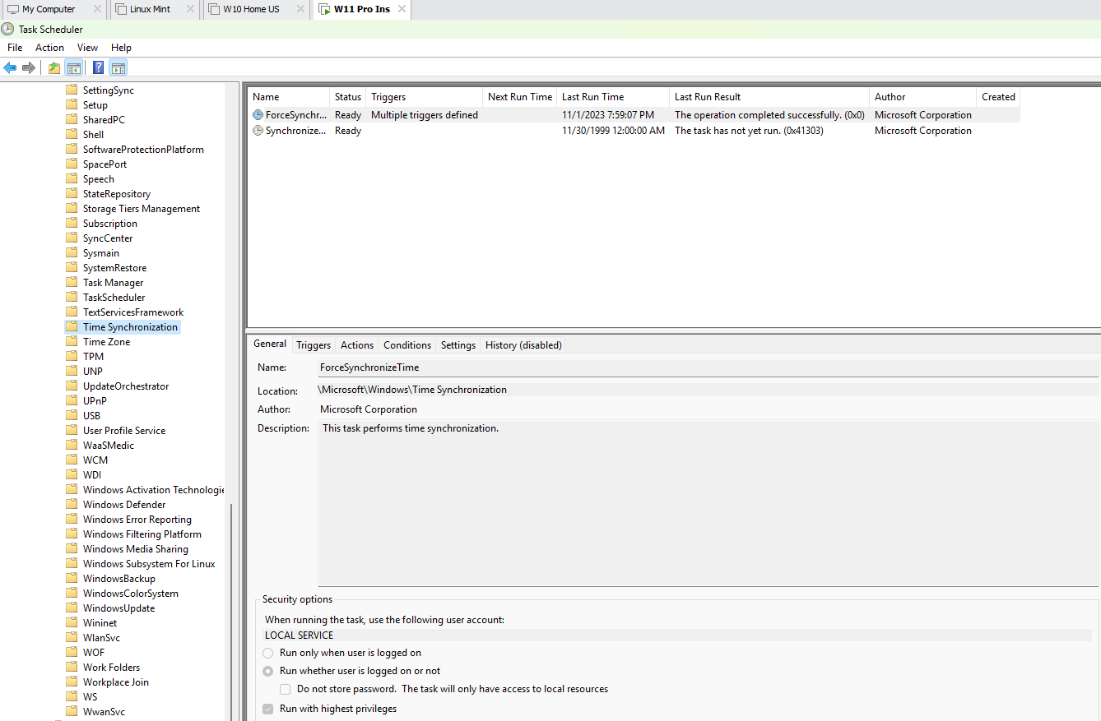1101x721 pixels.
Task: Open the Help toolbar icon
Action: 98,67
